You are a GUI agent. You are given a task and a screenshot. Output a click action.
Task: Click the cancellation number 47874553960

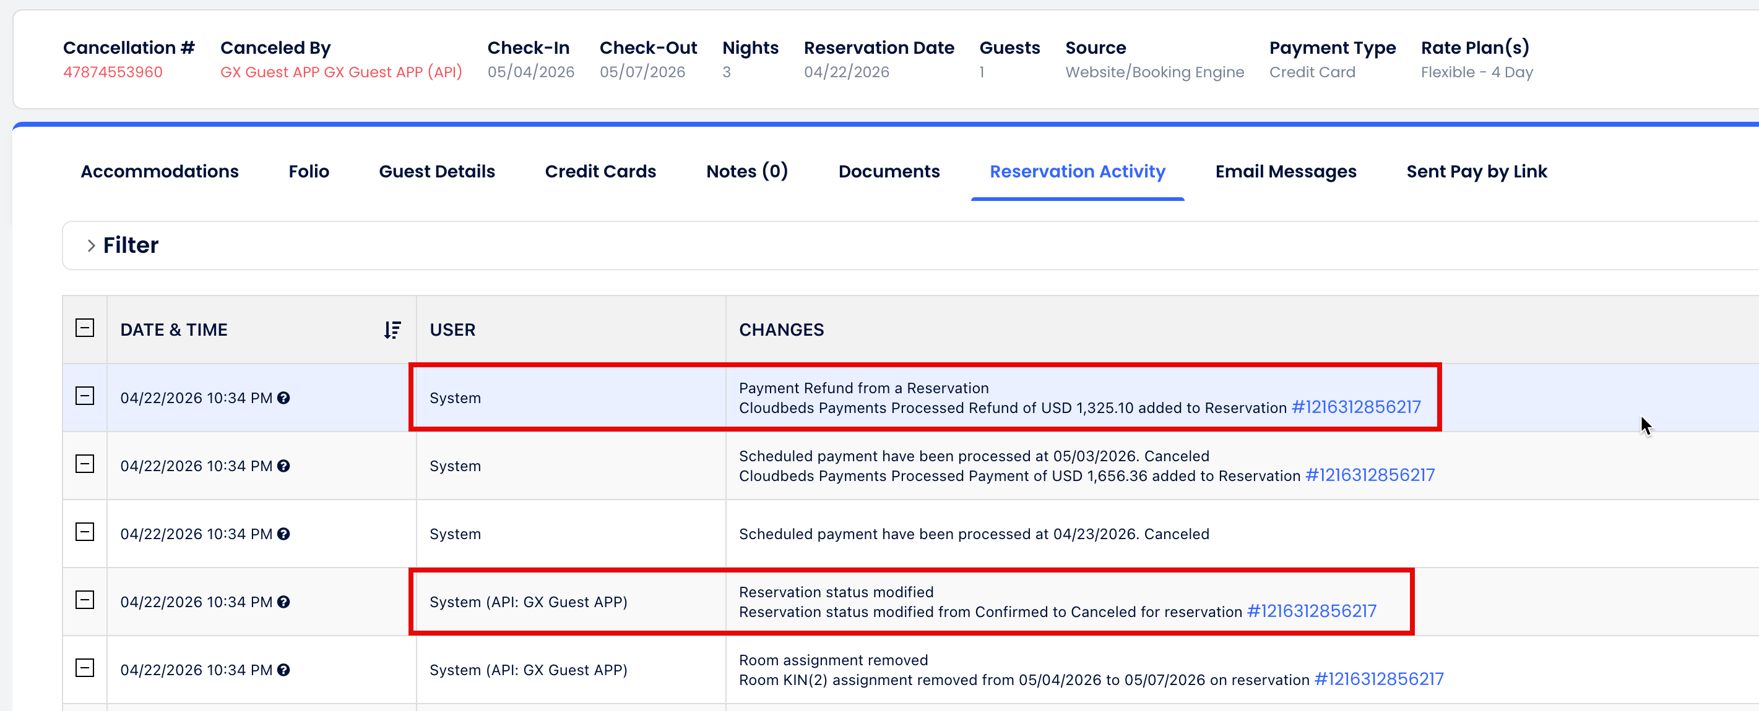113,72
